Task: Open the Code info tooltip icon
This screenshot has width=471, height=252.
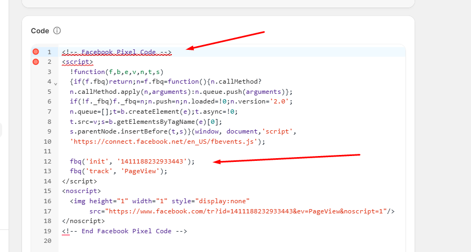Action: 57,31
